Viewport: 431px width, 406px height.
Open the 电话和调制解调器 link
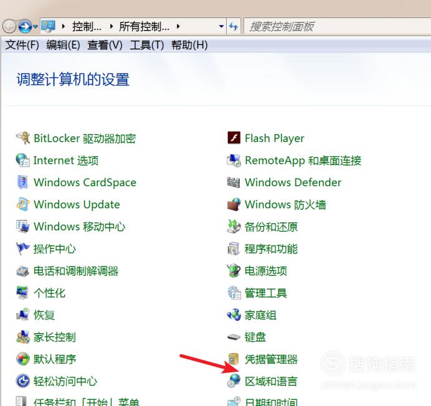pyautogui.click(x=76, y=271)
